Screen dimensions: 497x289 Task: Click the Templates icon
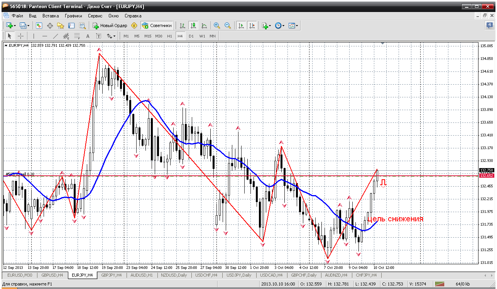tap(291, 25)
